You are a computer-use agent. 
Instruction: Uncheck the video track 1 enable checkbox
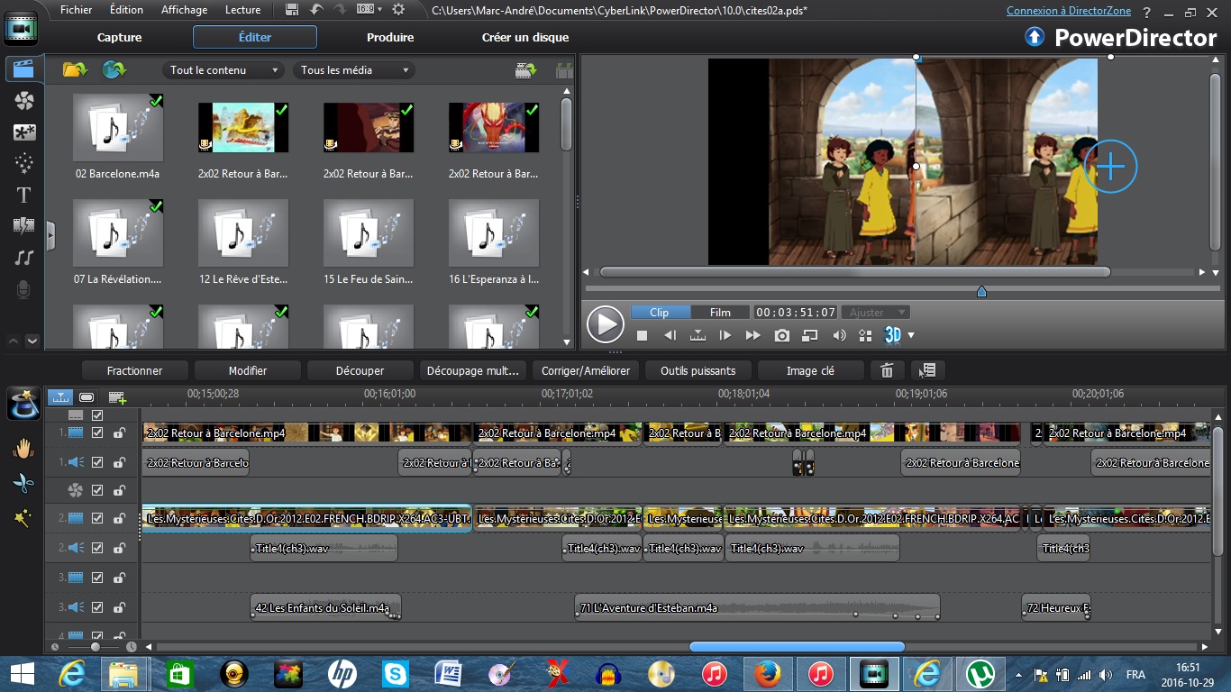pos(98,432)
